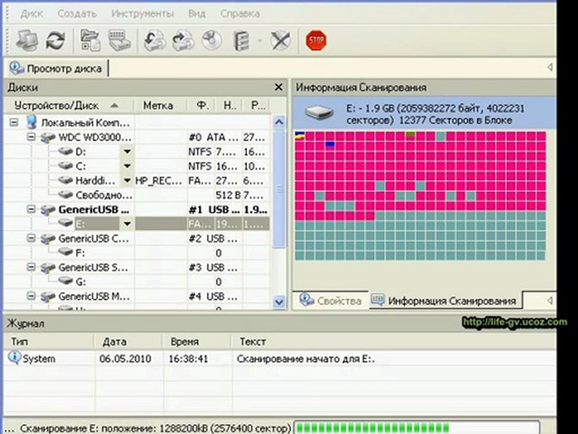Click the crossed-out disk toolbar icon

280,41
